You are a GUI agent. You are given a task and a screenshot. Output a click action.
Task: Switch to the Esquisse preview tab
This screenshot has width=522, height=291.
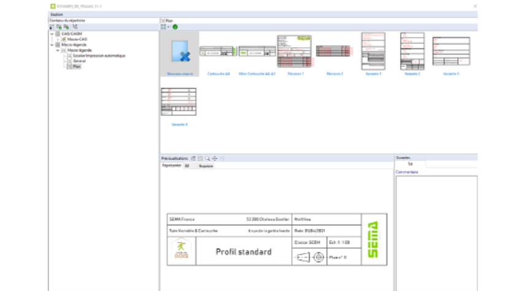pyautogui.click(x=205, y=165)
